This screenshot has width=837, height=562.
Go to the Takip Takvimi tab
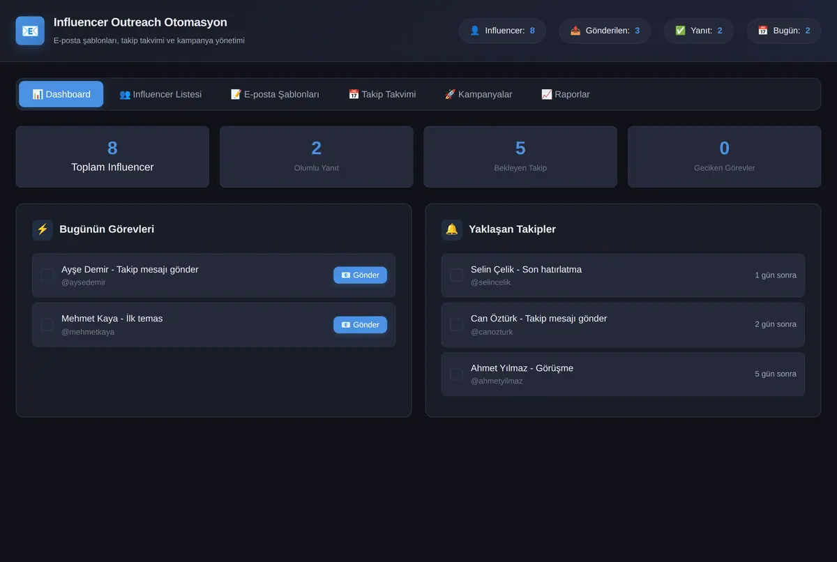click(x=382, y=94)
